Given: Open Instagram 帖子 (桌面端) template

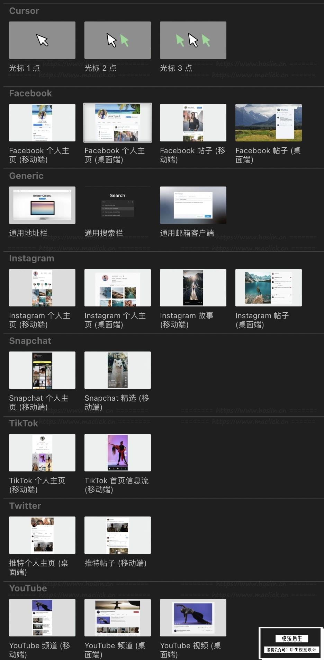Looking at the screenshot, I should point(269,288).
